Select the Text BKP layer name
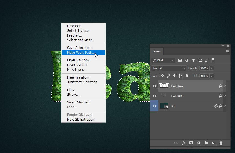This screenshot has width=235, height=153. [176, 96]
